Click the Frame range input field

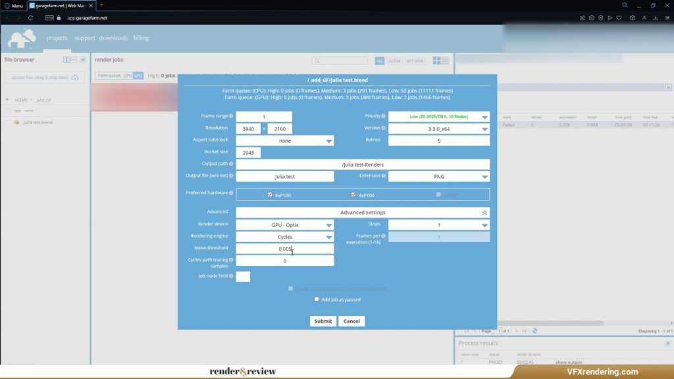(x=264, y=116)
